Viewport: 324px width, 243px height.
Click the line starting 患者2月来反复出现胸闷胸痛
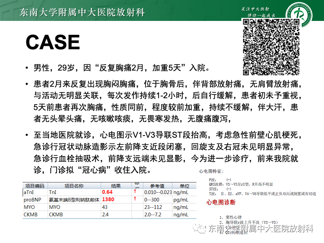pos(168,84)
